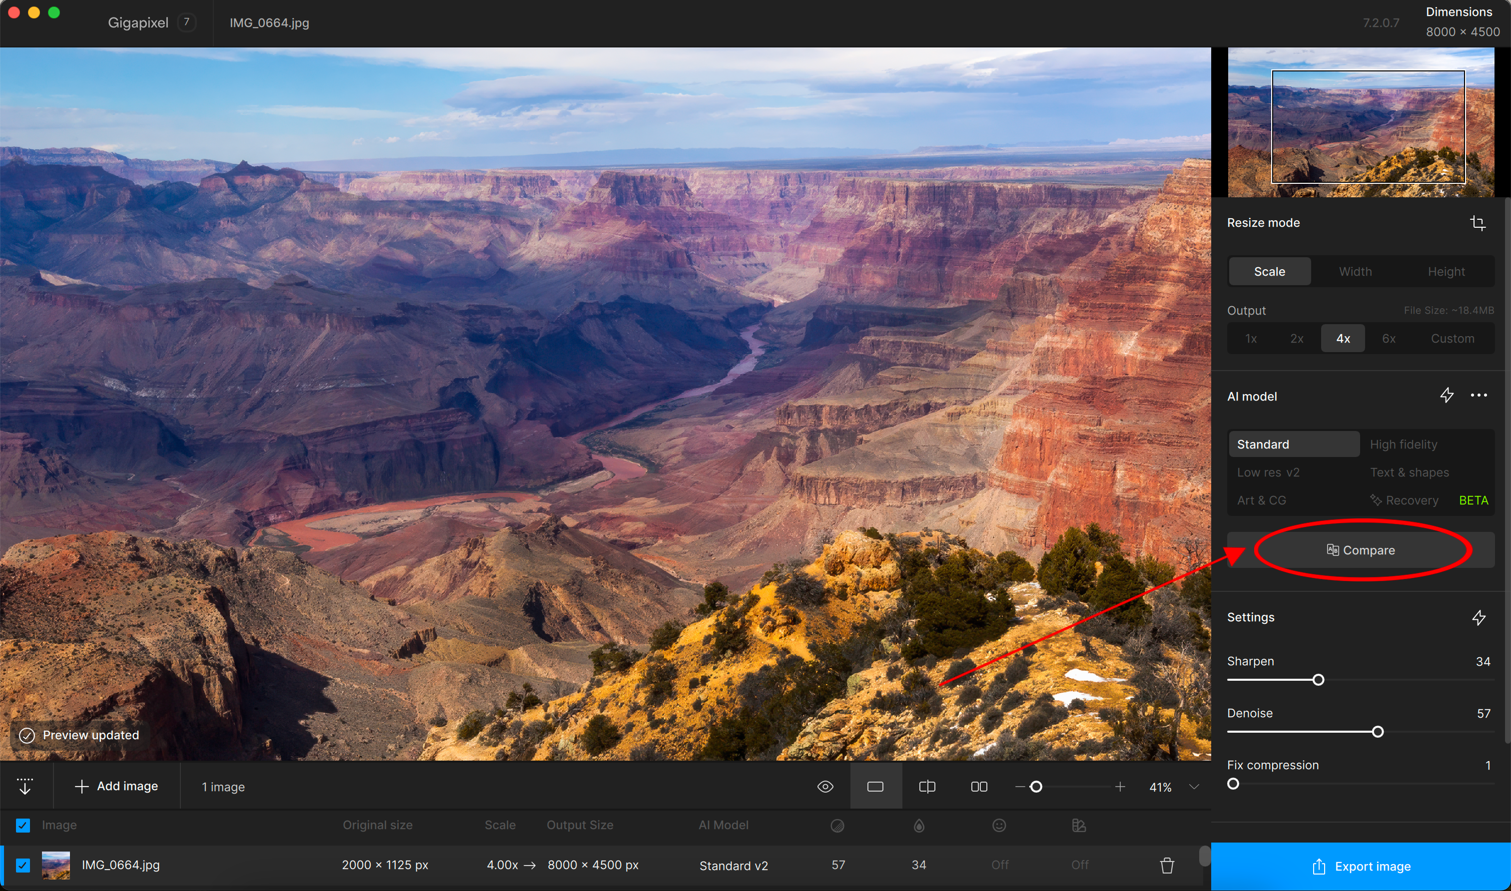Choose 6x output scale
The height and width of the screenshot is (891, 1511).
(1389, 339)
